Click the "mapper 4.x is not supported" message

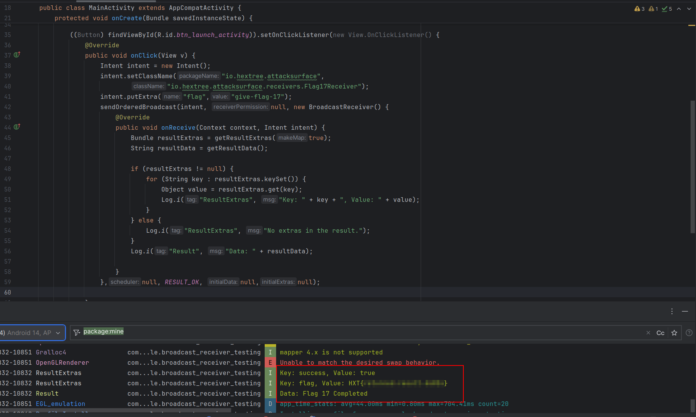click(331, 352)
